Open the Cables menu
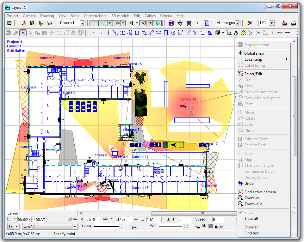304x242 pixels. point(150,16)
